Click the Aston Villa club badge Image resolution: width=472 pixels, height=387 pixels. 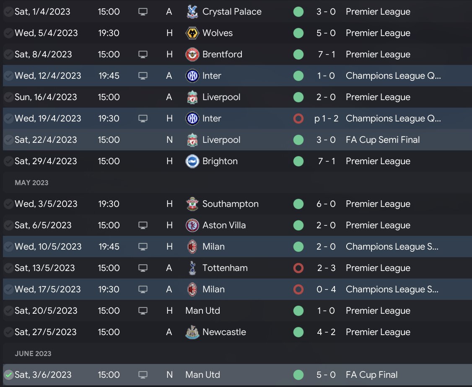coord(192,225)
